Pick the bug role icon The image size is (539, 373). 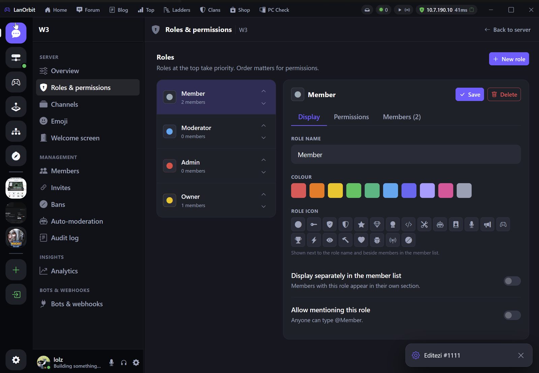(377, 240)
